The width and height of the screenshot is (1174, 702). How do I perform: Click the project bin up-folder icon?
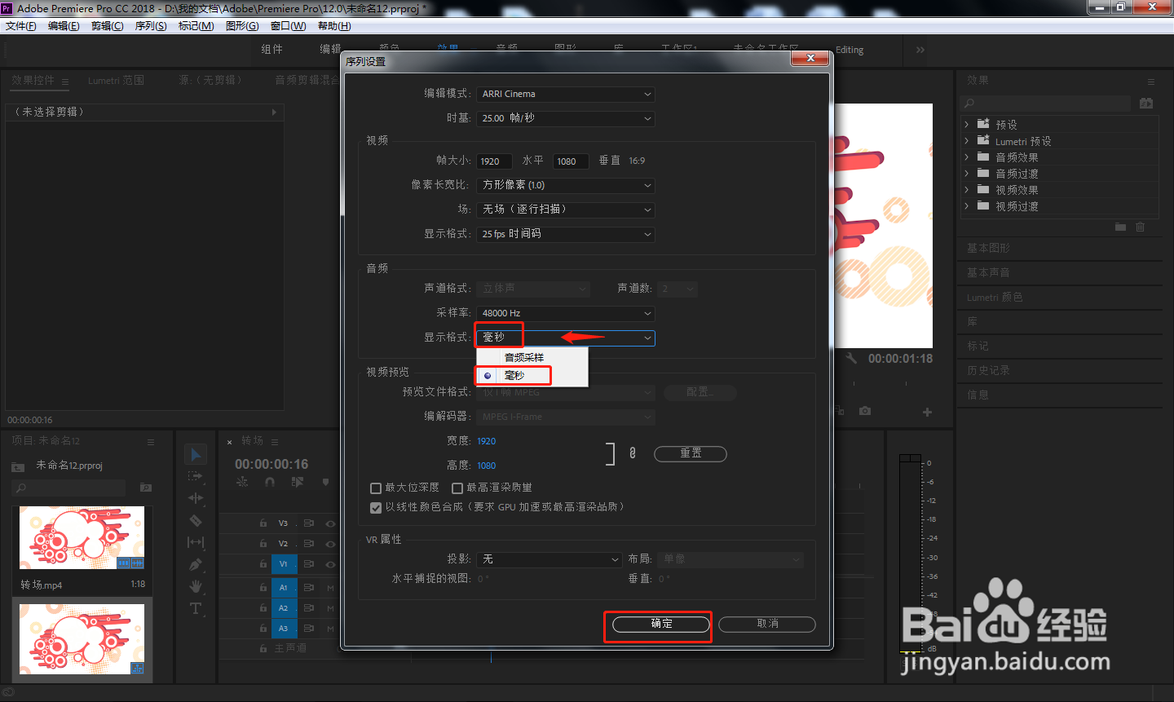point(18,466)
